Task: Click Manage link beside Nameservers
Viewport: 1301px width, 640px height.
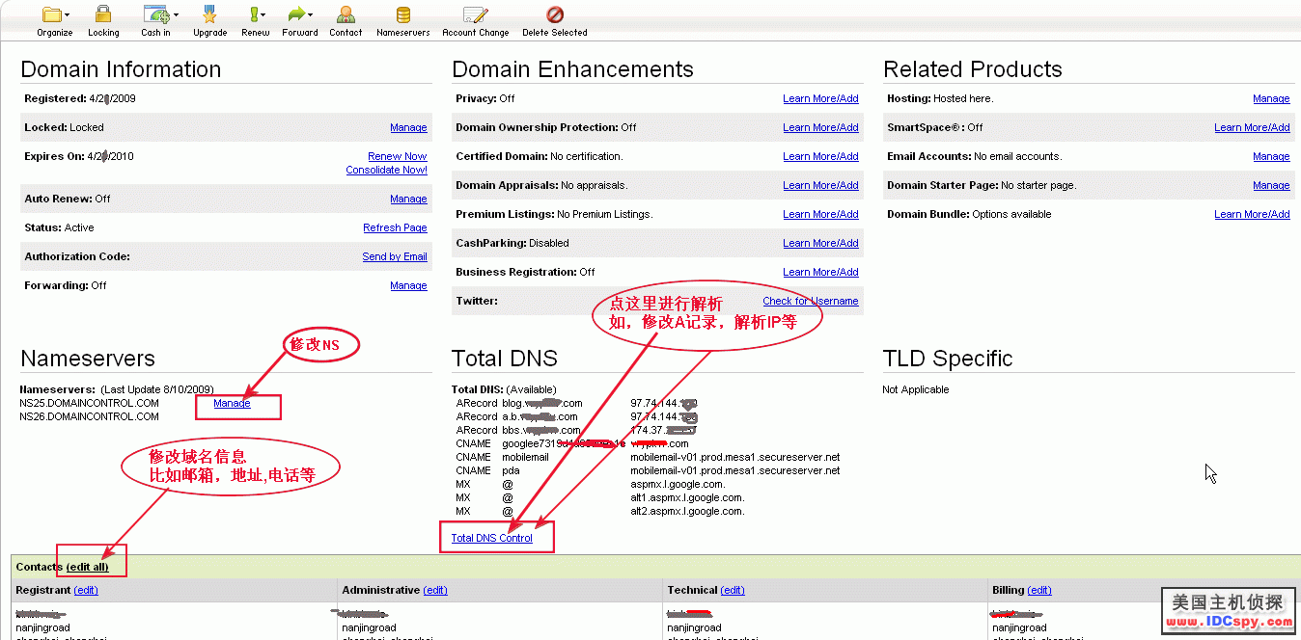Action: (232, 403)
